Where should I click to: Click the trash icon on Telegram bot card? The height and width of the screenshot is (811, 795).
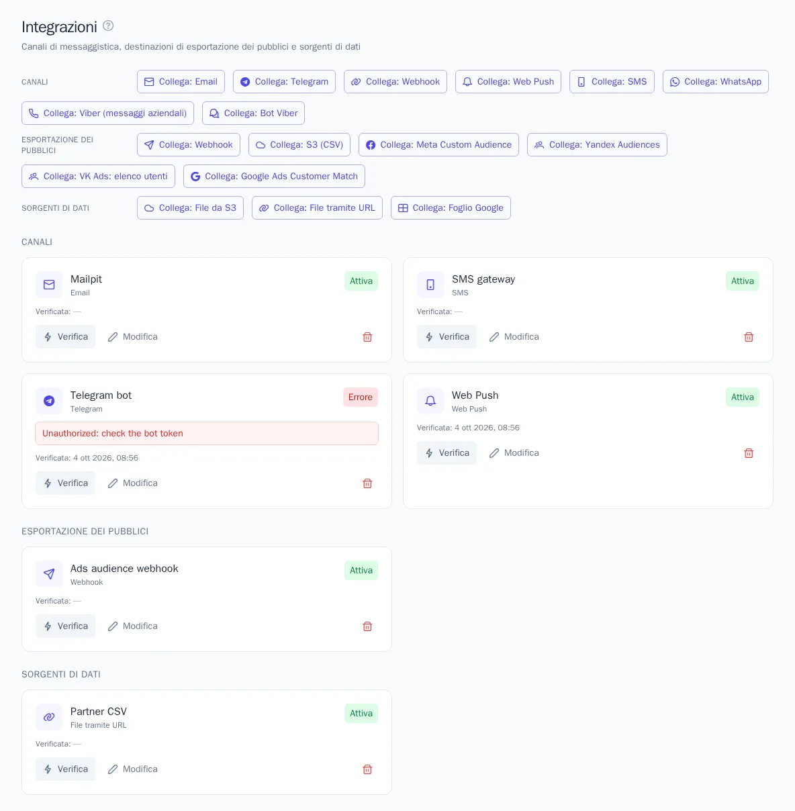pos(367,483)
